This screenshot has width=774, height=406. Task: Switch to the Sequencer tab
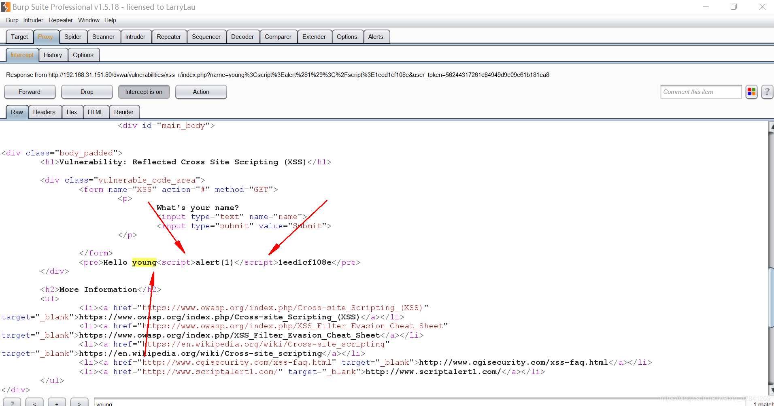206,37
